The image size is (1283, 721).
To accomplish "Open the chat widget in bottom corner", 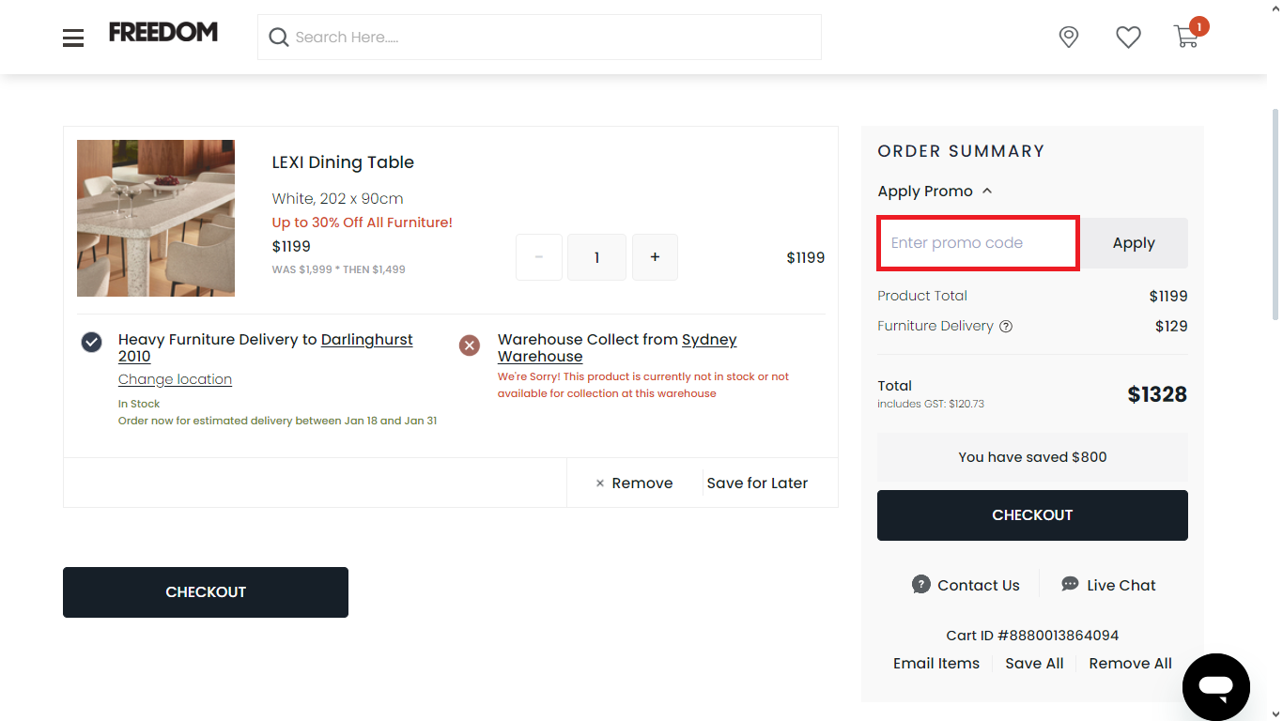I will pyautogui.click(x=1215, y=686).
